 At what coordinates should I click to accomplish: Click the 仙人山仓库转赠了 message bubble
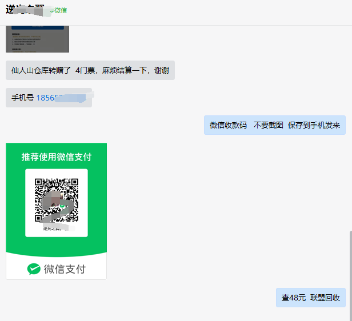tap(90, 70)
